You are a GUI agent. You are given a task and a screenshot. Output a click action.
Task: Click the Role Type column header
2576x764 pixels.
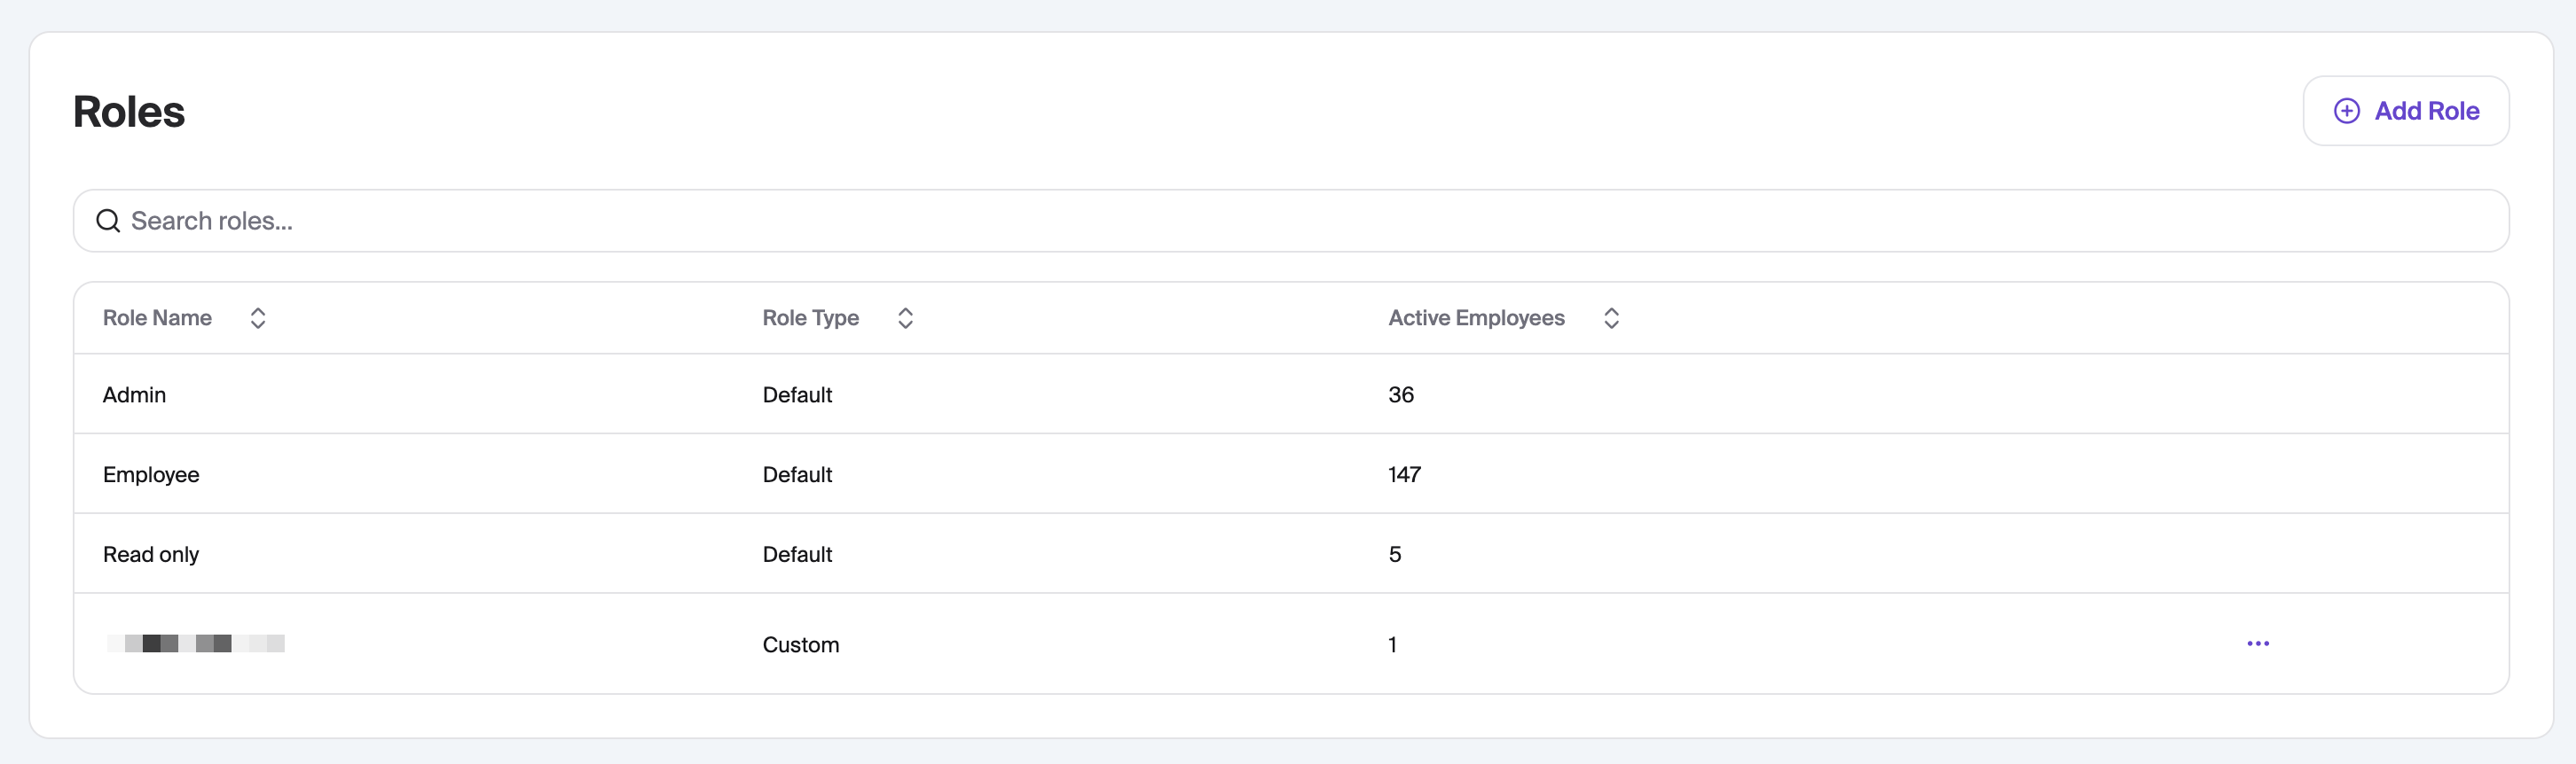[810, 317]
